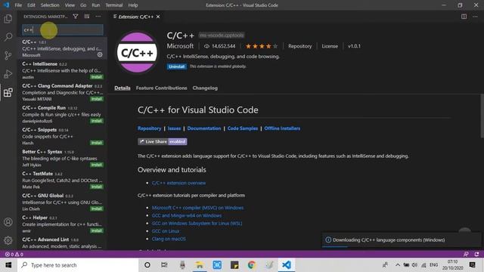The width and height of the screenshot is (484, 272).
Task: Install the Better C++ Syntax extension
Action: (96, 165)
